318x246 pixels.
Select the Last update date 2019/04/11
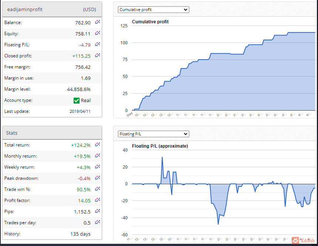80,111
